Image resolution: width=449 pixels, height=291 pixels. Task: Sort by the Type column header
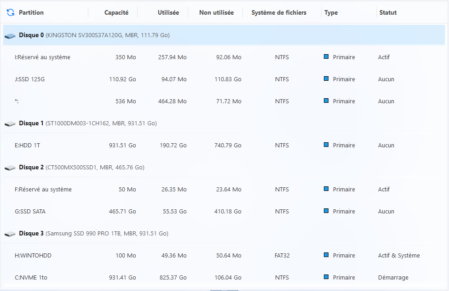(331, 12)
